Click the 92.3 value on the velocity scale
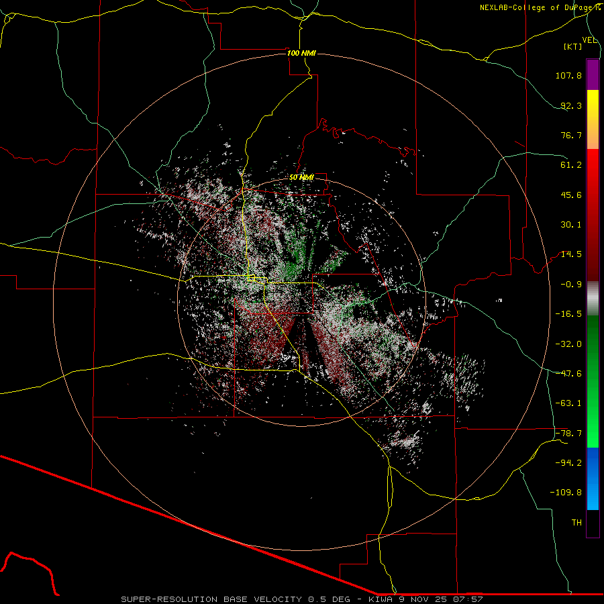 point(571,105)
